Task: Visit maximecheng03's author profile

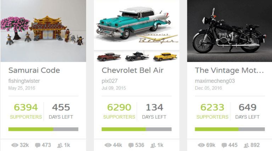Action: (x=215, y=81)
